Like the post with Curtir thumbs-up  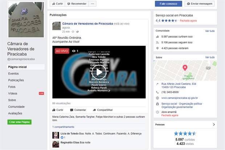point(58,110)
